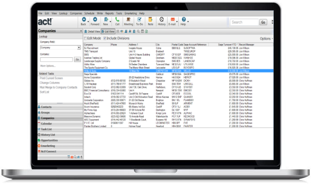This screenshot has width=312, height=184.
Task: Select the TMS Transport row
Action: pos(179,51)
